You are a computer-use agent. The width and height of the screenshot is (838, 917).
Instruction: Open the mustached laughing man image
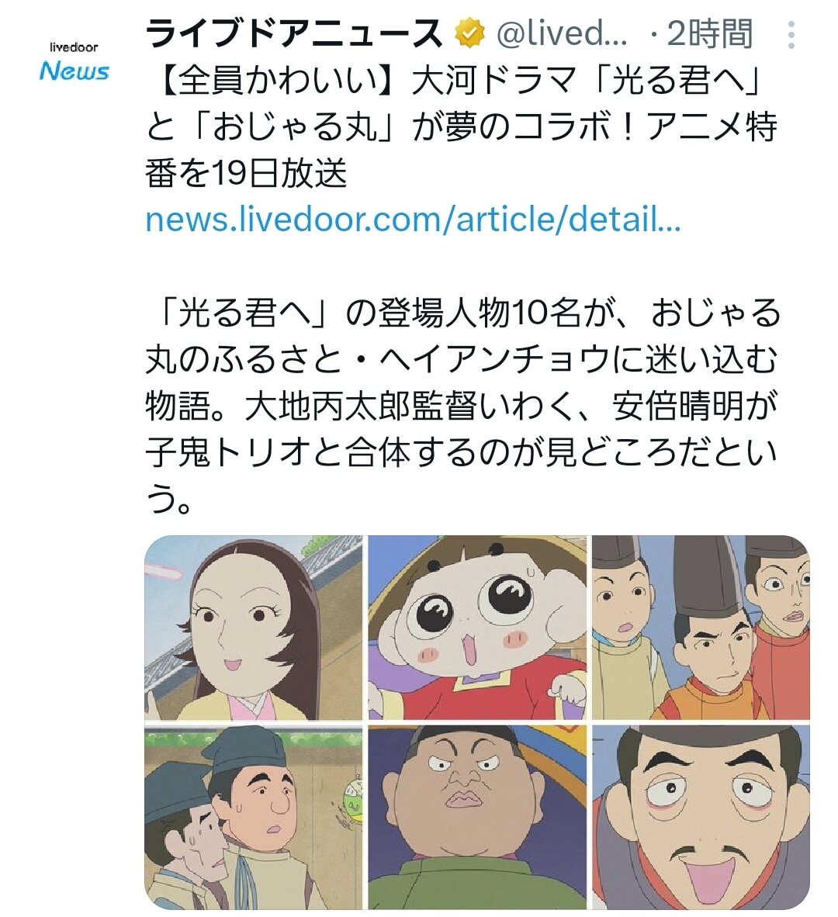pos(701,817)
